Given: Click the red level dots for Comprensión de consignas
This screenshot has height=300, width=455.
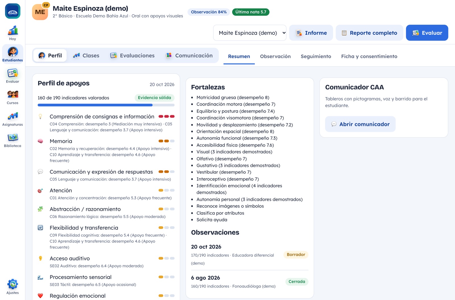Looking at the screenshot, I should (x=166, y=116).
